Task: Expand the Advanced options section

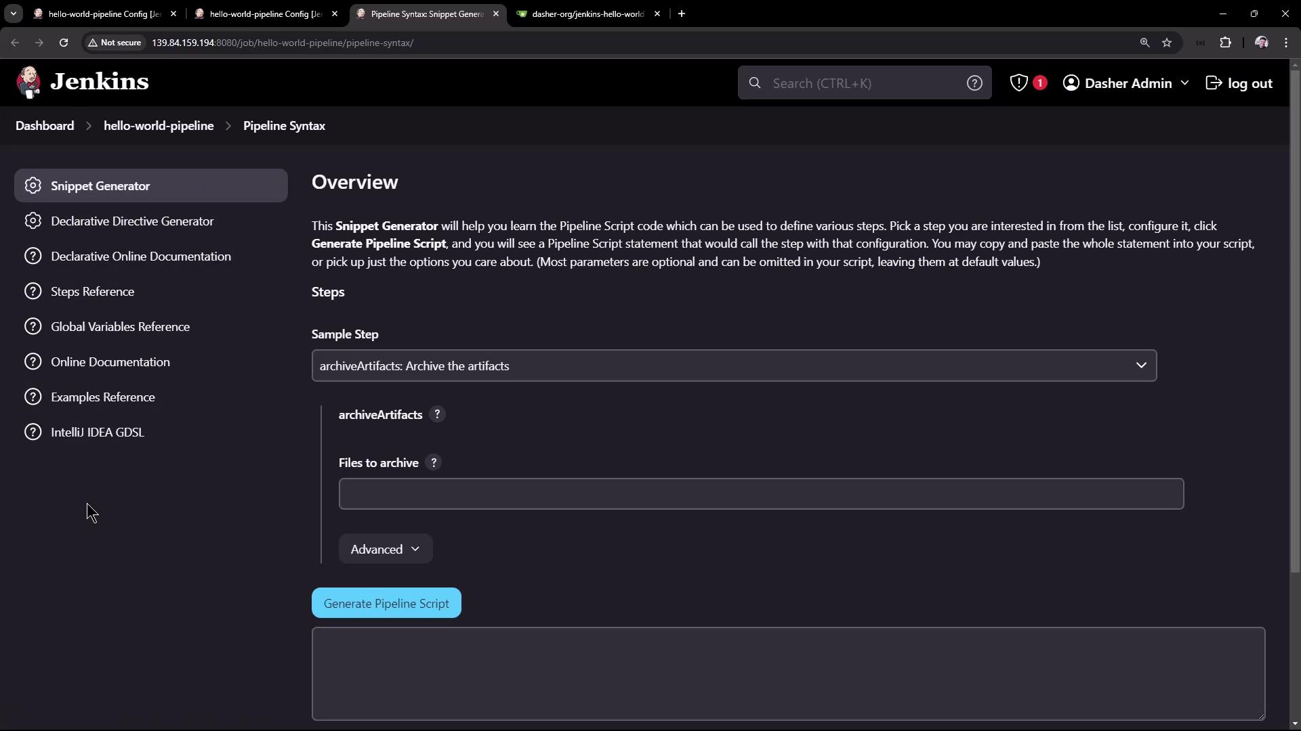Action: [x=385, y=549]
